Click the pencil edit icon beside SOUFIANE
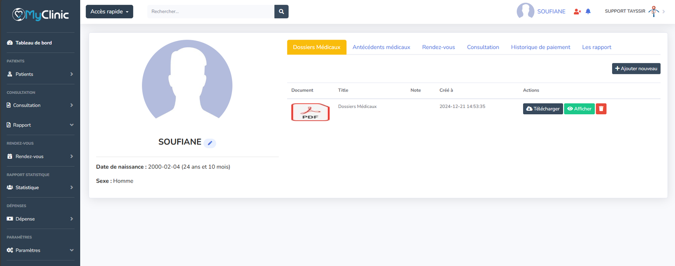Viewport: 675px width, 266px height. [210, 143]
